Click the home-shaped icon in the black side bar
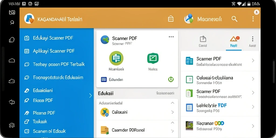This screenshot has height=138, width=276. pyautogui.click(x=12, y=61)
